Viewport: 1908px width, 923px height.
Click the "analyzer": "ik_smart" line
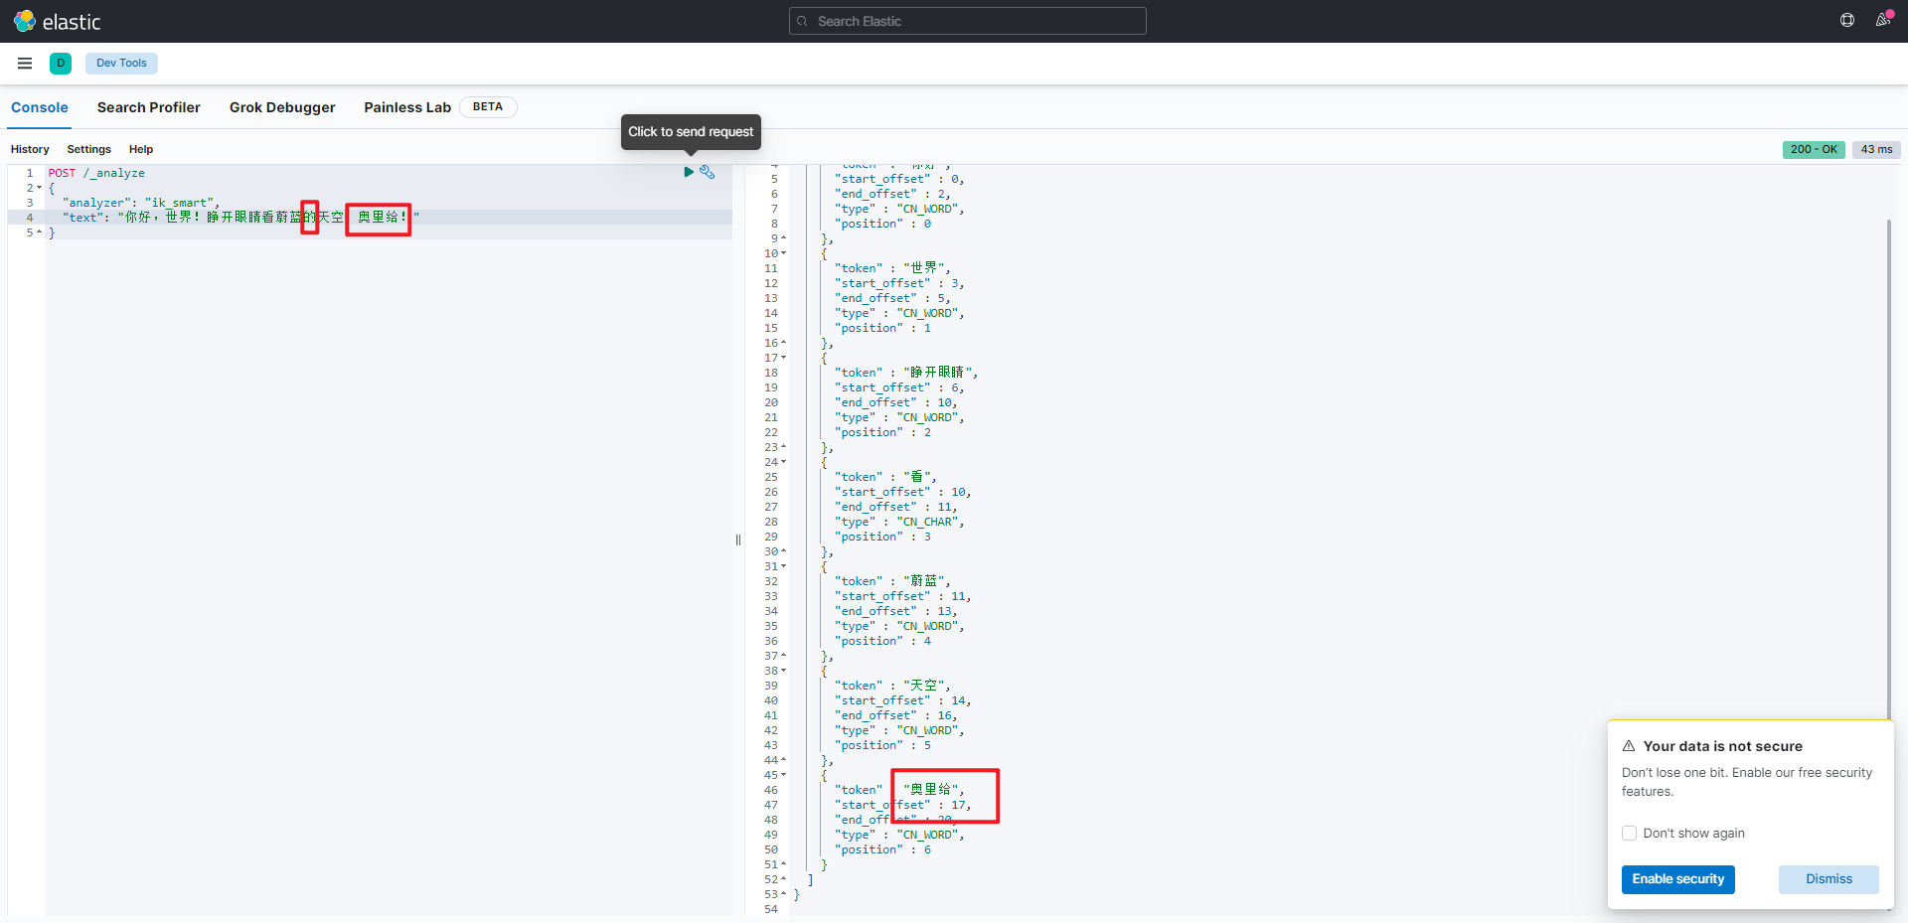coord(140,203)
